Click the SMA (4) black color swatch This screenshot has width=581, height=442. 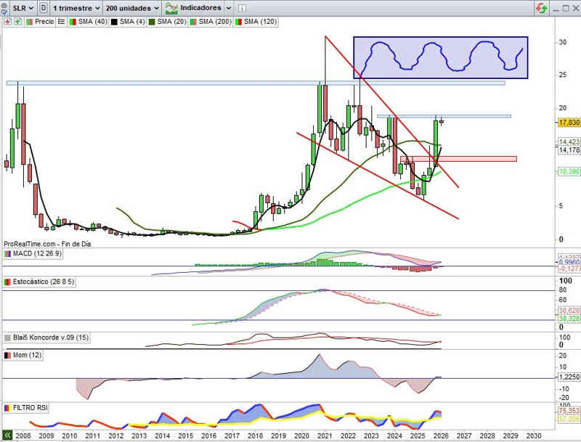point(114,22)
